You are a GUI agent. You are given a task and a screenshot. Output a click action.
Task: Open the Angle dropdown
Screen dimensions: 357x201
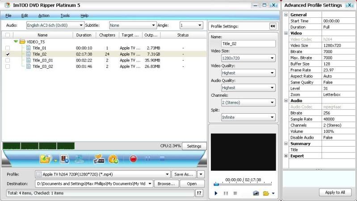point(191,25)
